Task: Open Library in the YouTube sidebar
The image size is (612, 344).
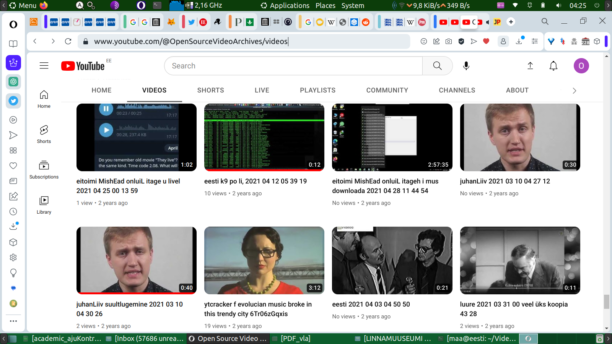Action: [x=44, y=205]
